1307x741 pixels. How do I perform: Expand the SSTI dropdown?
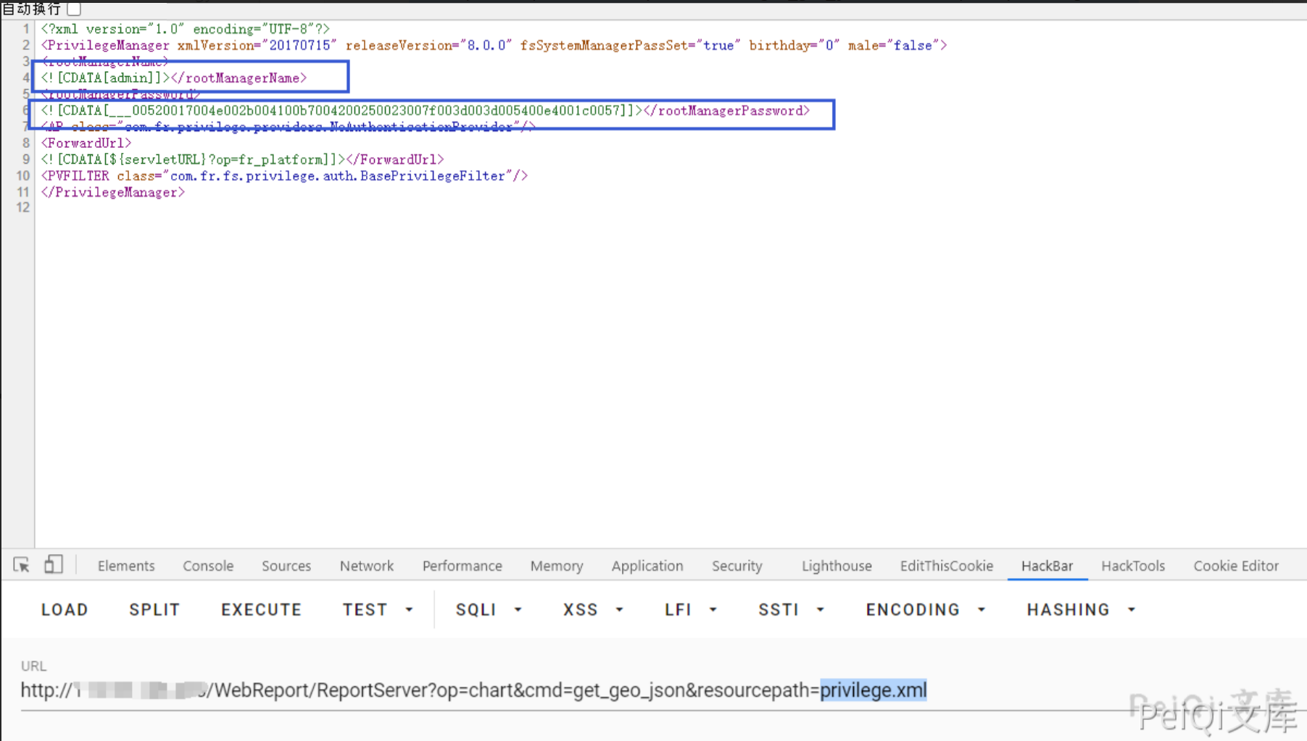[791, 610]
